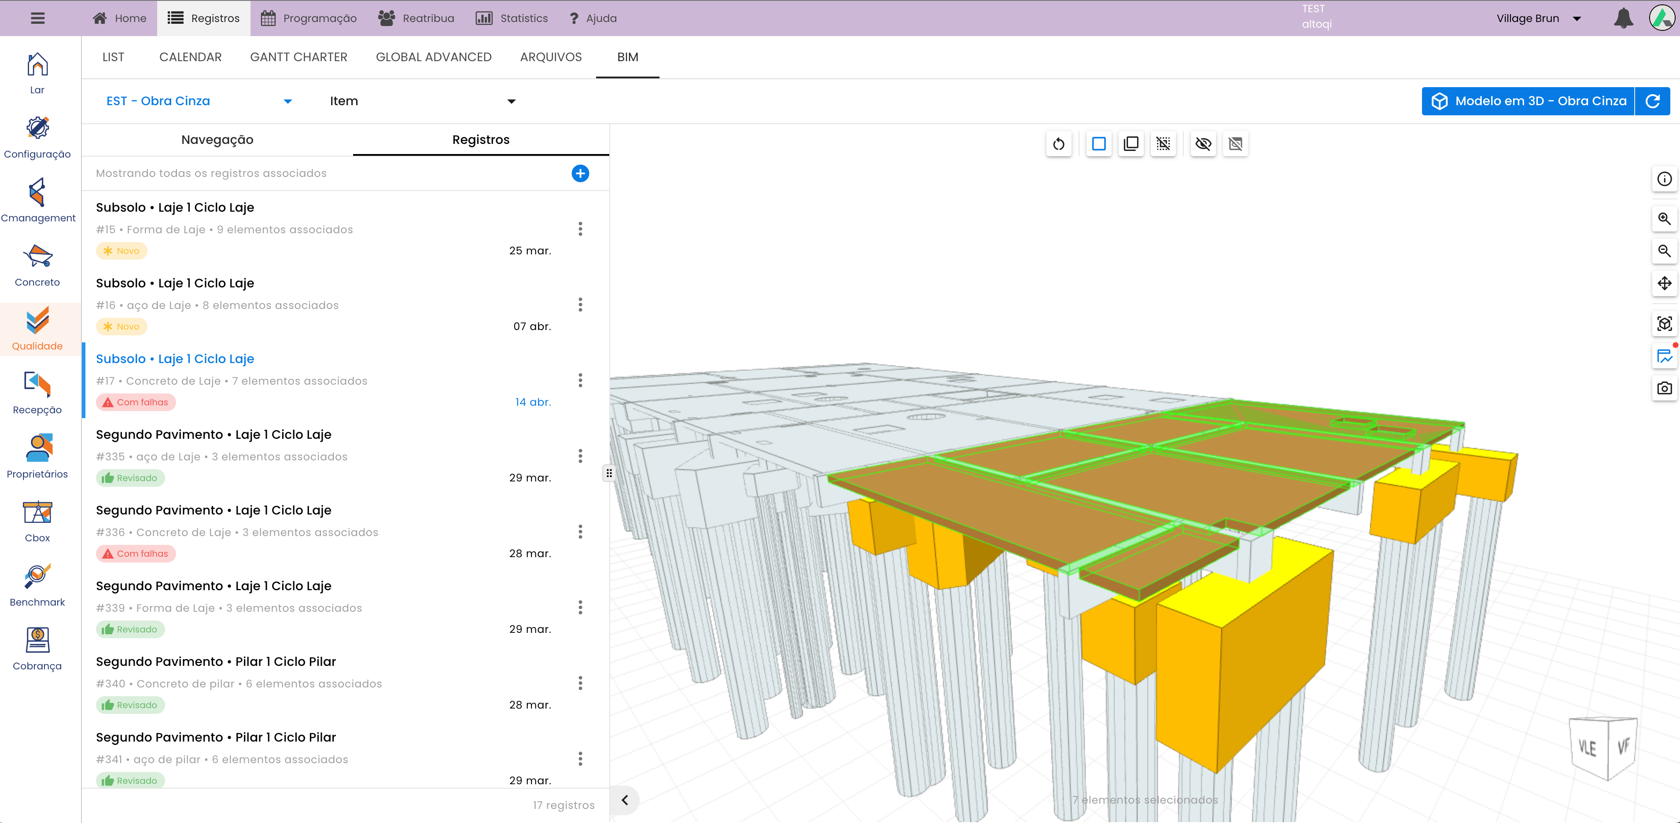The image size is (1680, 823).
Task: Activate the pan move tool
Action: [1664, 283]
